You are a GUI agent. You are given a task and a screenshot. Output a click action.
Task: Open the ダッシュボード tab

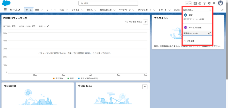tap(144, 10)
